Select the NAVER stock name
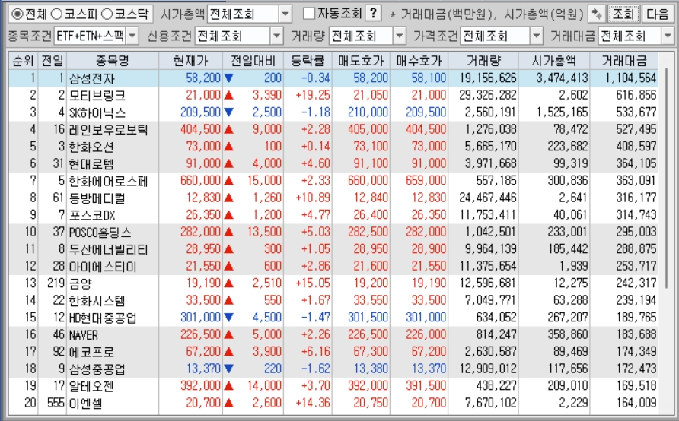 coord(84,334)
